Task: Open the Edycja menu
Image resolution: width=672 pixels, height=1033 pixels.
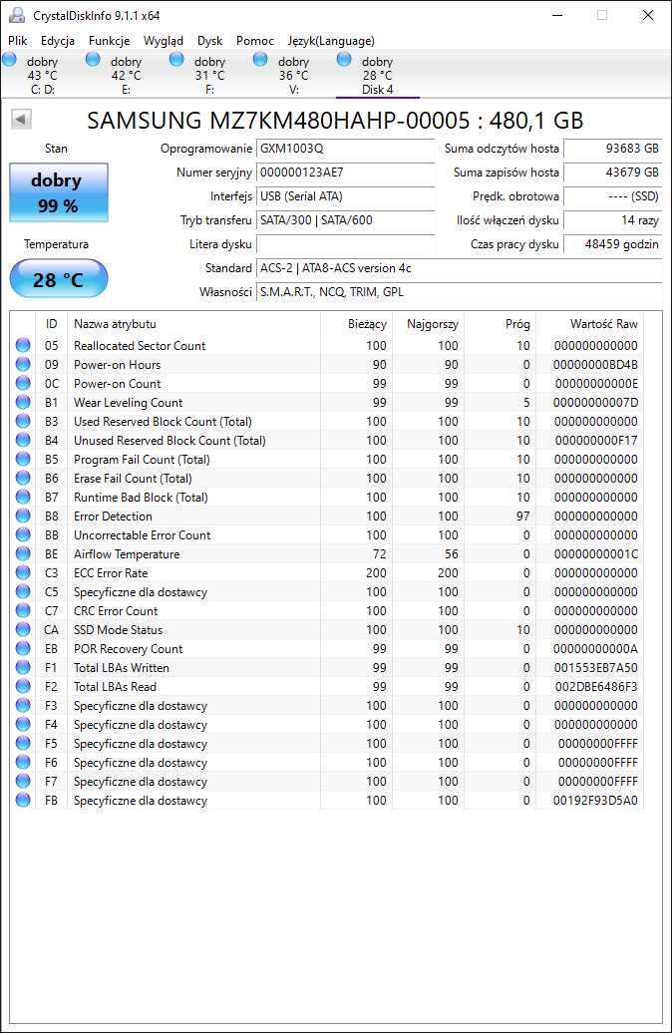Action: point(57,41)
